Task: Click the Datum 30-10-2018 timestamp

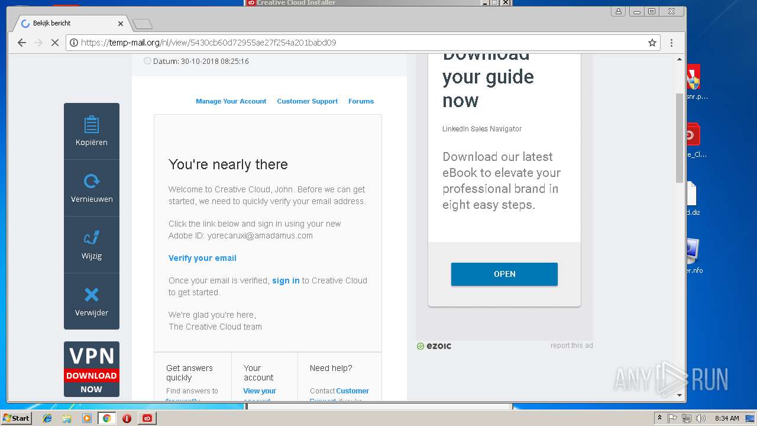Action: 200,62
